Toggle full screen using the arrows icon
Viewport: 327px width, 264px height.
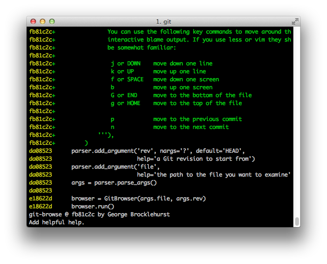295,21
